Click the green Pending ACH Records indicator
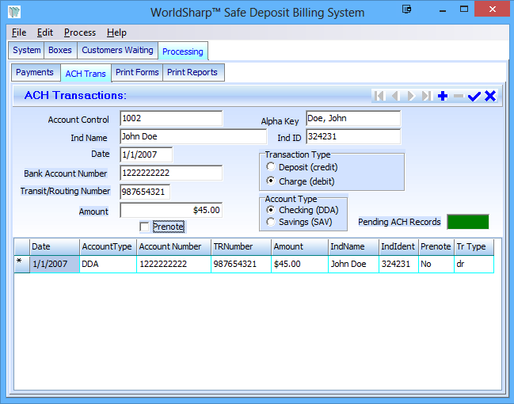 (468, 222)
